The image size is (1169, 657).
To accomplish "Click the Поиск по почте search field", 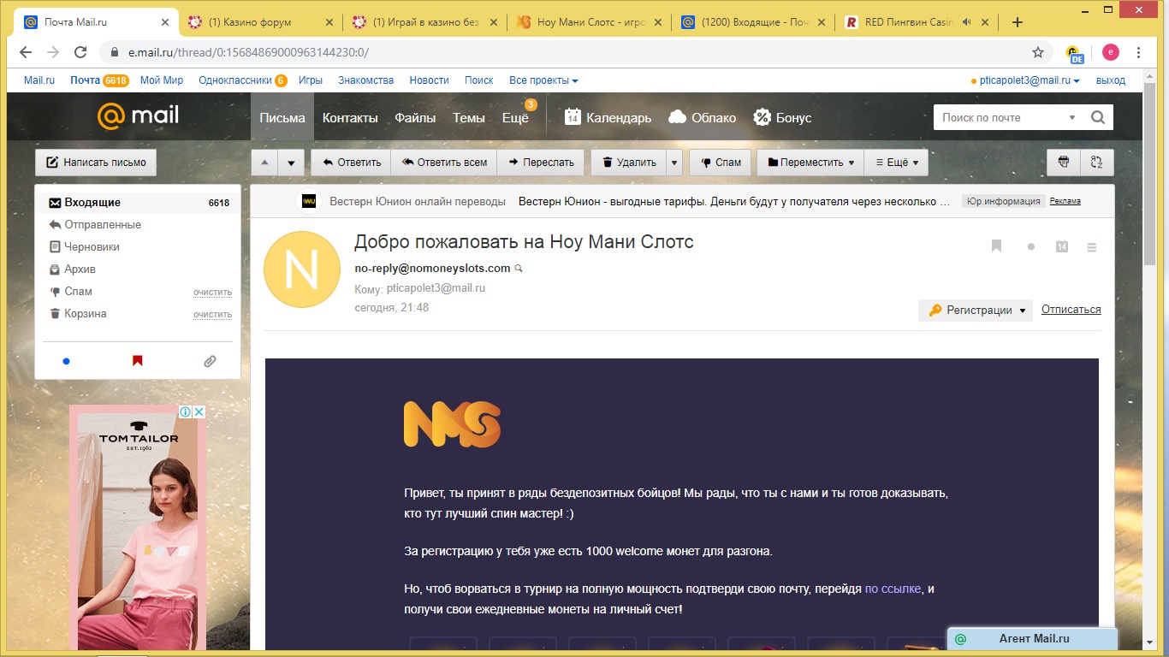I will tap(1000, 118).
